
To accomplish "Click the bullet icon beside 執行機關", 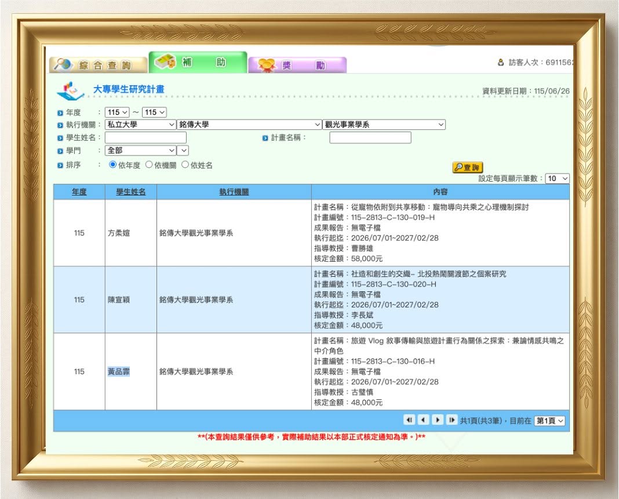I will (60, 125).
